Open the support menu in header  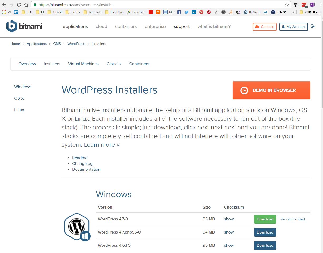(x=182, y=27)
